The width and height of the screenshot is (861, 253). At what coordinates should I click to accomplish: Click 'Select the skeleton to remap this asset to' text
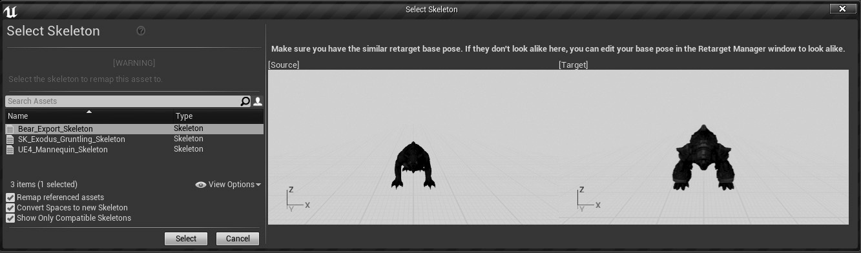coord(86,79)
